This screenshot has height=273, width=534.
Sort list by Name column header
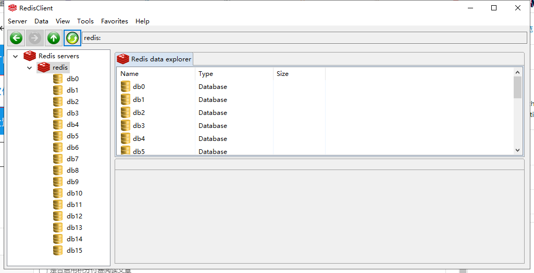(155, 74)
